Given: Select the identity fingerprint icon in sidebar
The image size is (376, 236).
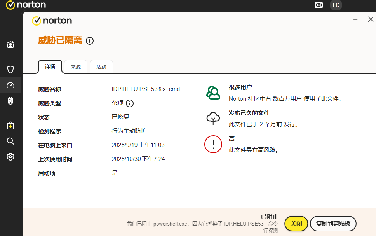Looking at the screenshot, I should tap(10, 101).
